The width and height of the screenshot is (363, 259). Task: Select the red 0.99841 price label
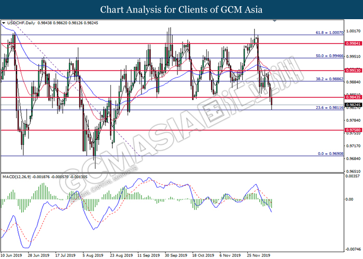(x=353, y=44)
